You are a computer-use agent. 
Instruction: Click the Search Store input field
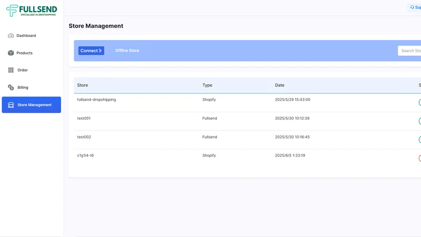409,51
